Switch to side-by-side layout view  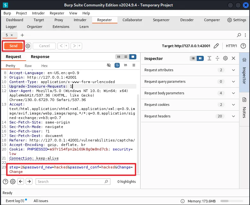pos(119,57)
